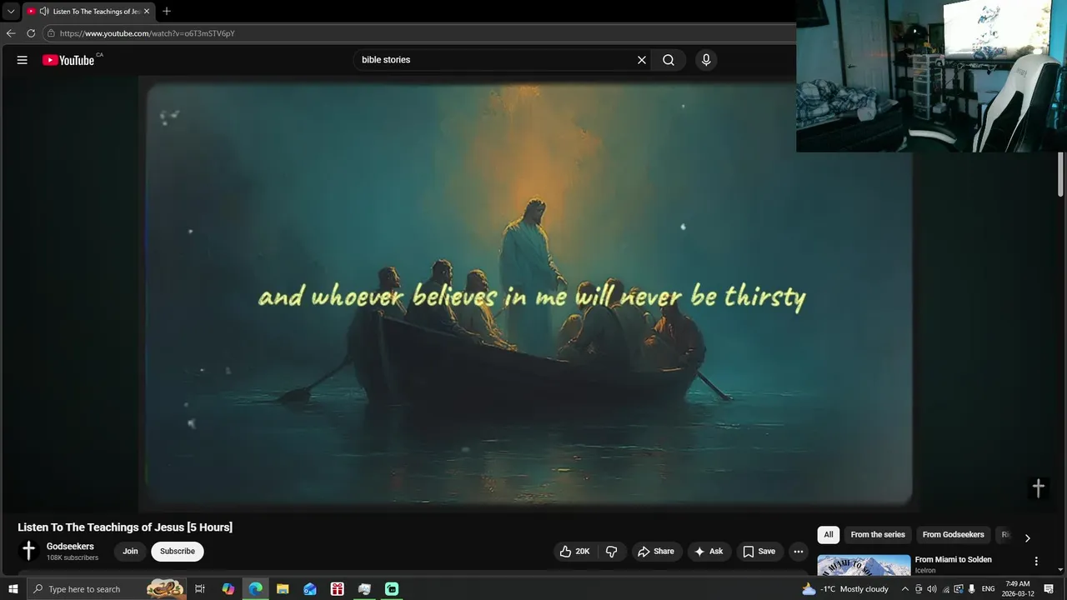Subscribe to Godseekers
The width and height of the screenshot is (1067, 600).
(178, 552)
